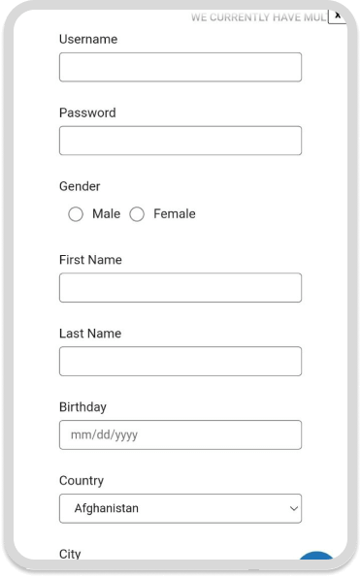Select the Female radio button
The width and height of the screenshot is (361, 577).
[x=137, y=214]
